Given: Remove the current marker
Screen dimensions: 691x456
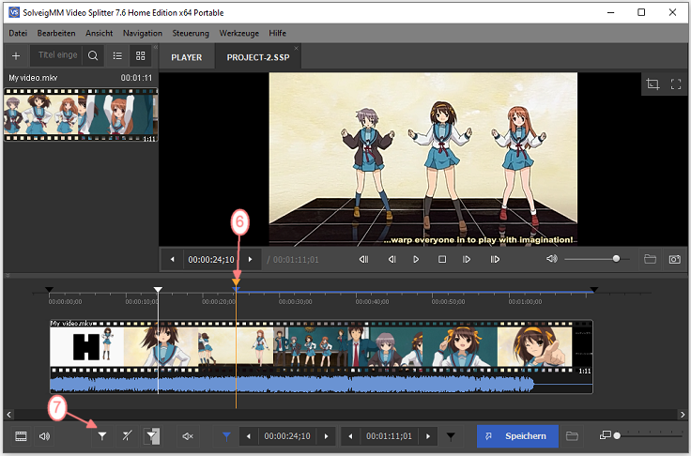Looking at the screenshot, I should click(x=127, y=436).
